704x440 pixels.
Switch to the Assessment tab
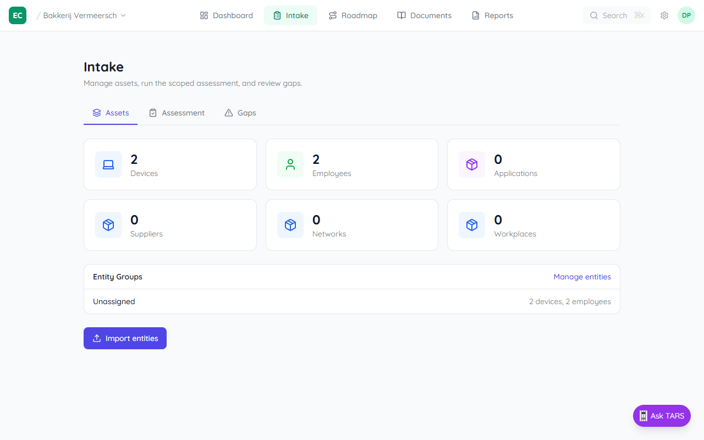coord(177,113)
